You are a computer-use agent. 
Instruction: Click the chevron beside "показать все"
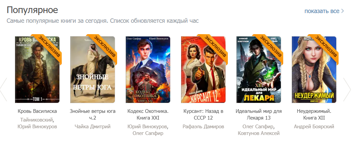tap(343, 11)
